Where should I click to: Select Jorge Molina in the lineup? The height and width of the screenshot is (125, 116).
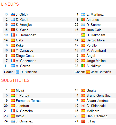coord(96,61)
